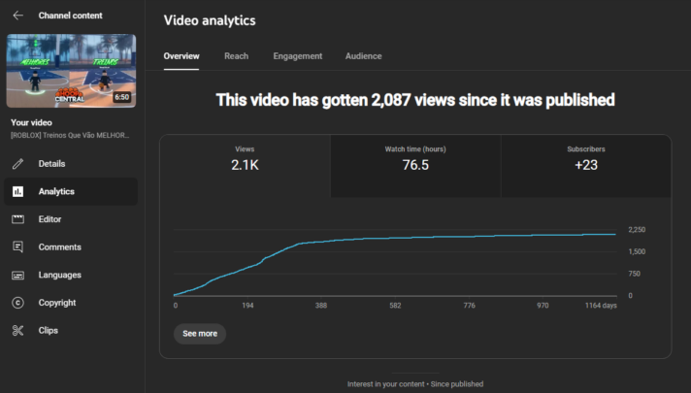Select the Analytics bar chart icon

(x=17, y=192)
